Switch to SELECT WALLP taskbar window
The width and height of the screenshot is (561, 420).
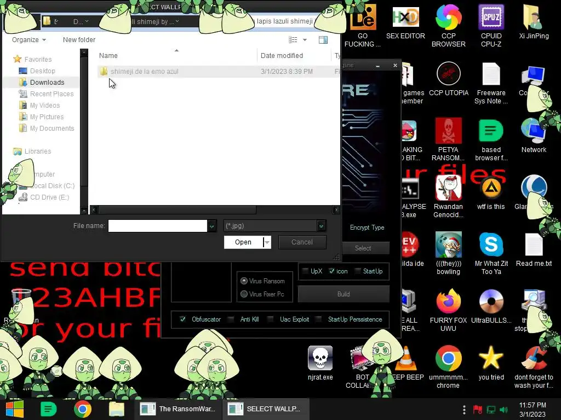tap(265, 409)
